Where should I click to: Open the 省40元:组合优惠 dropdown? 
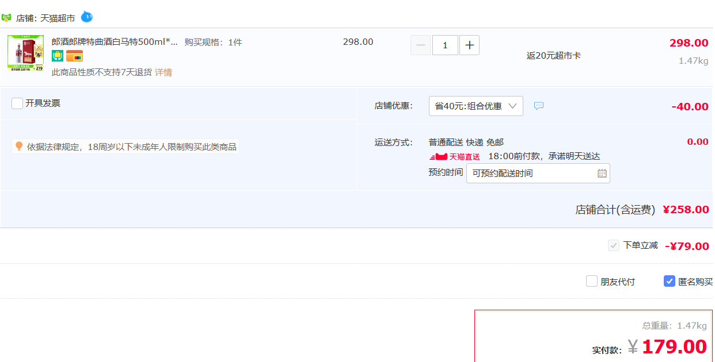coord(476,106)
